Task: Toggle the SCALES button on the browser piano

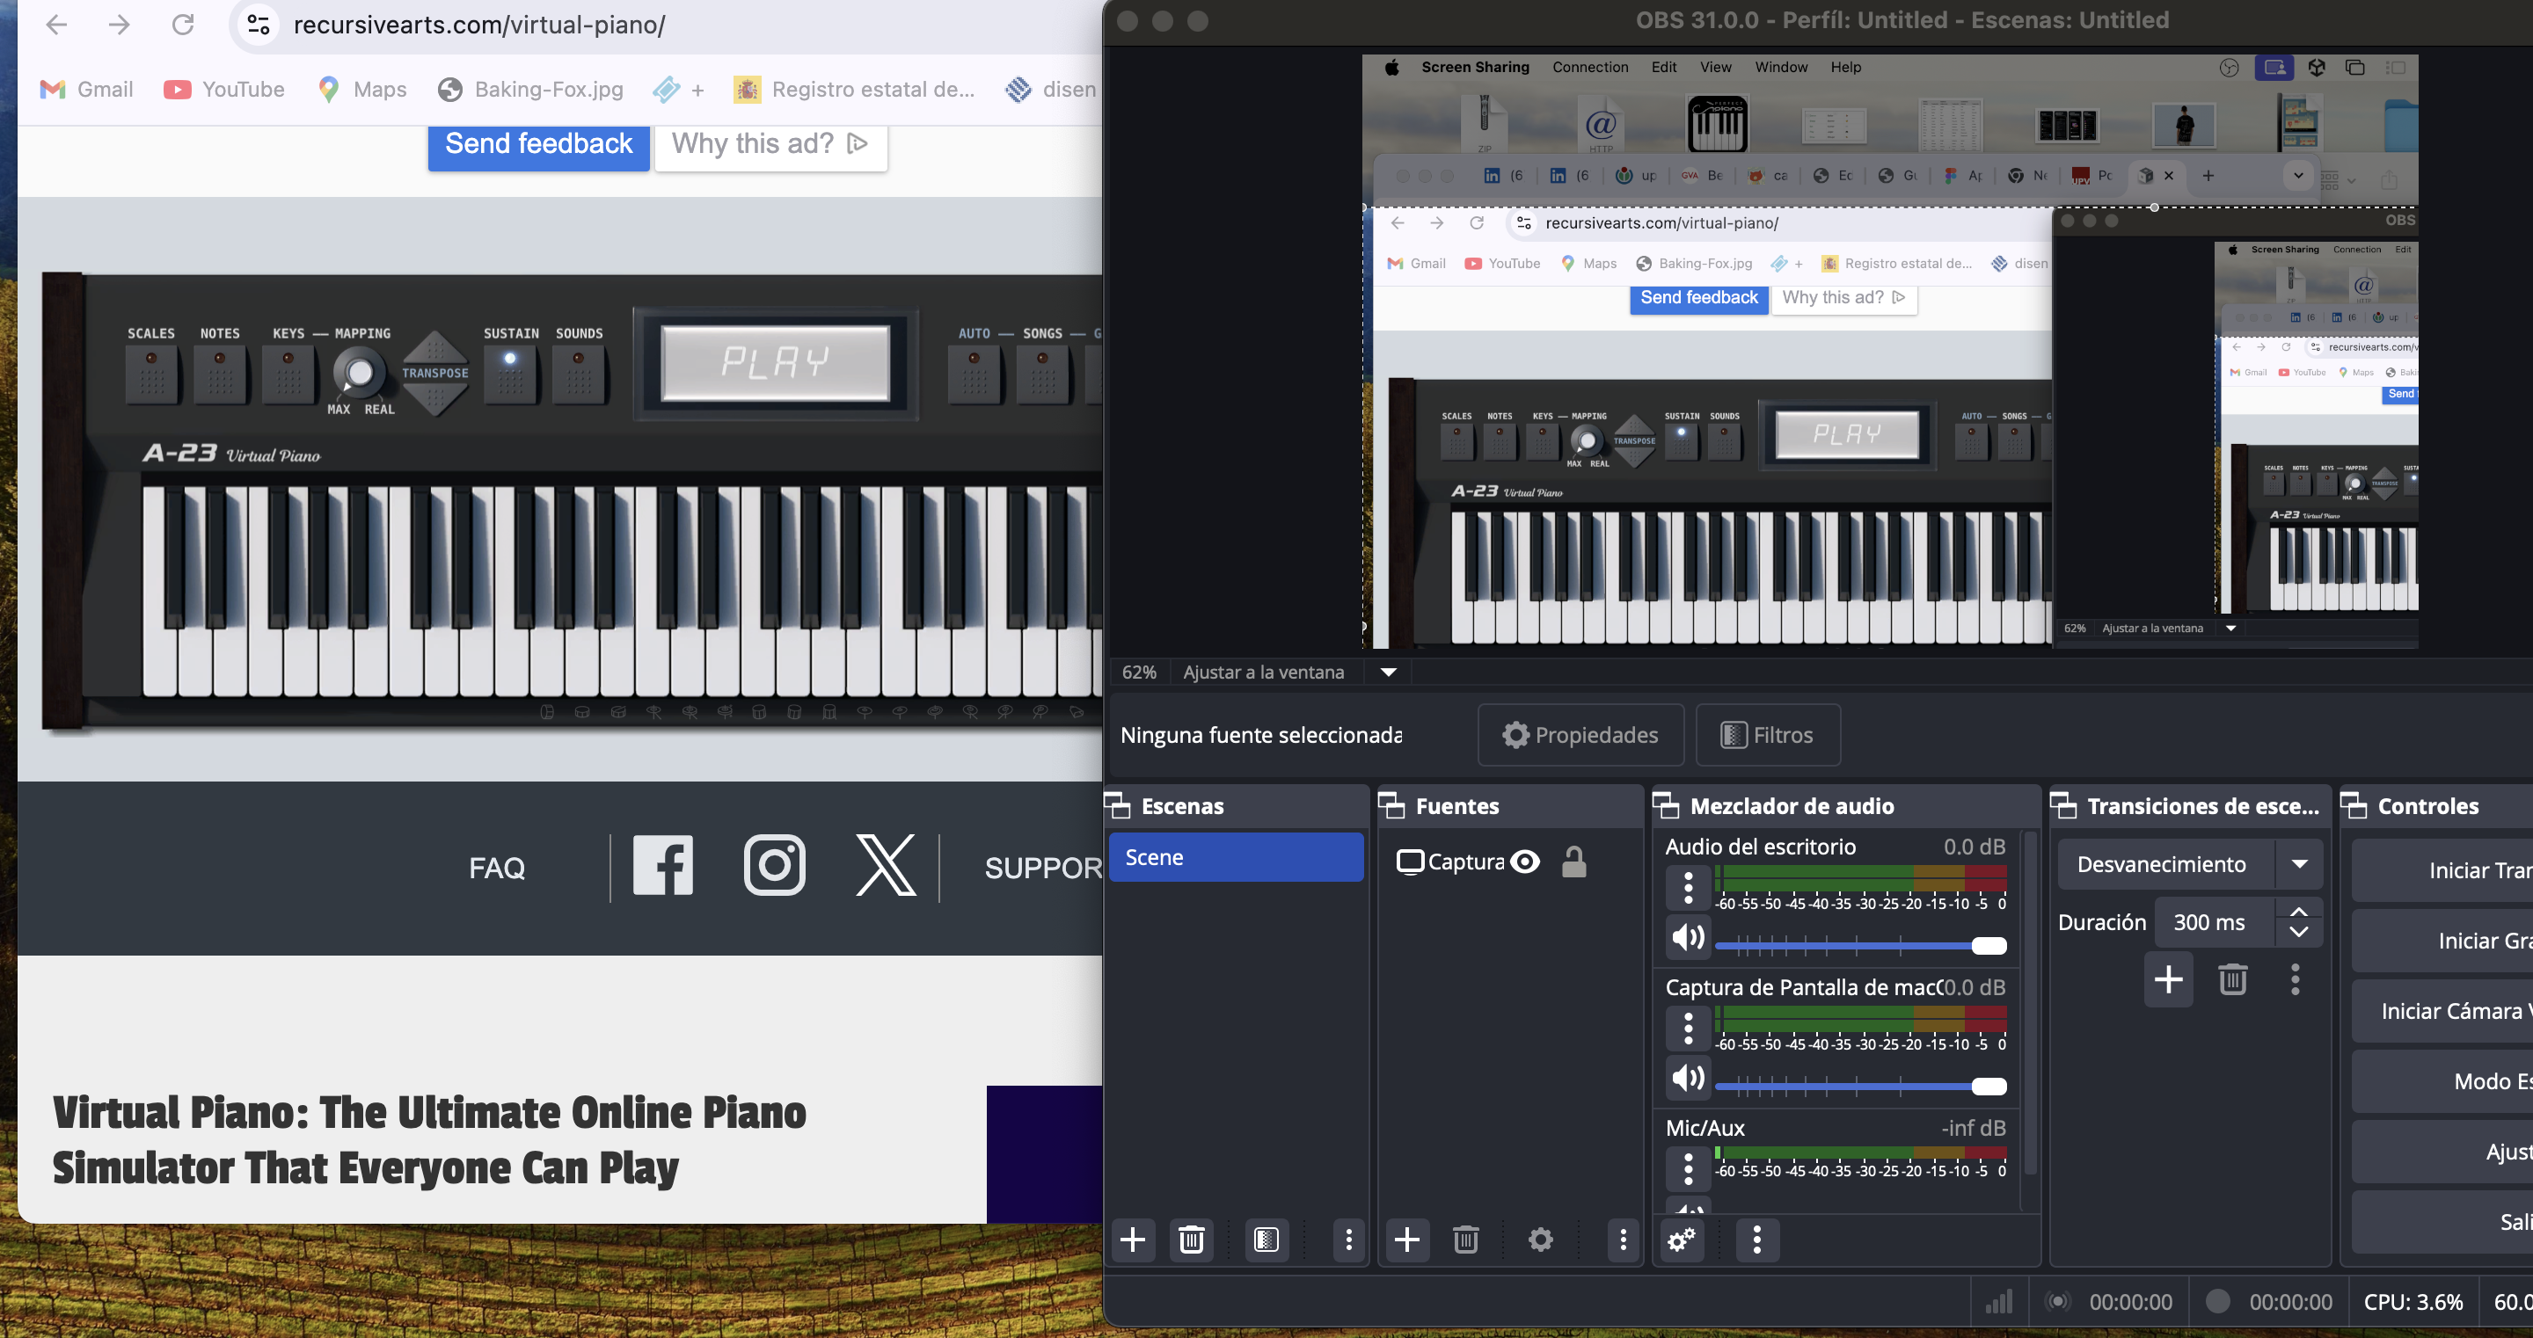Action: [151, 374]
